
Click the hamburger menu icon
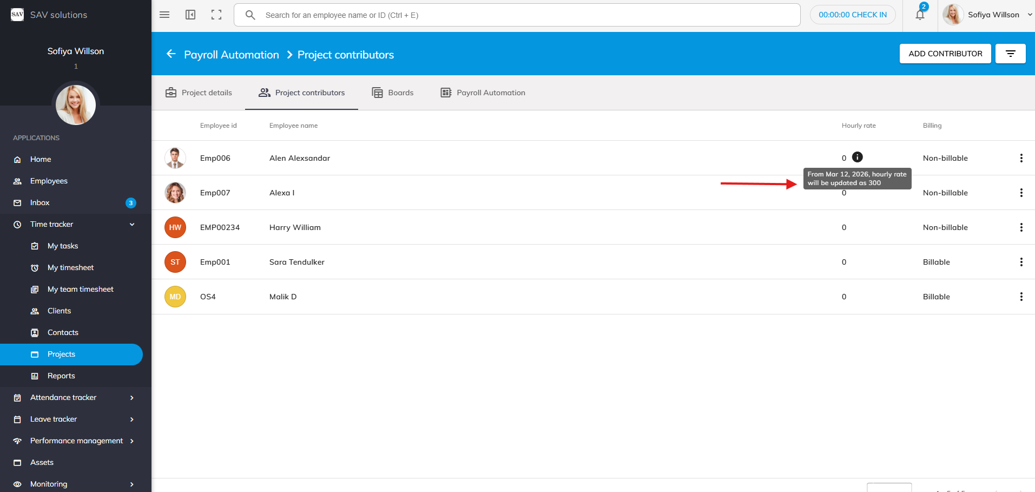[x=164, y=15]
